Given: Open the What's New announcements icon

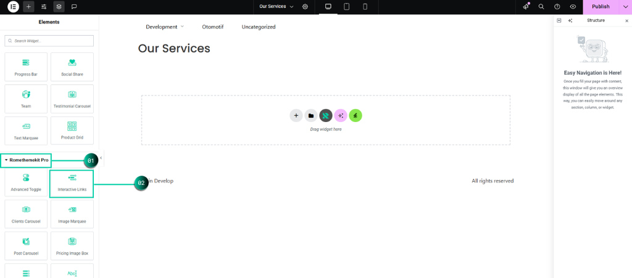Looking at the screenshot, I should (526, 7).
